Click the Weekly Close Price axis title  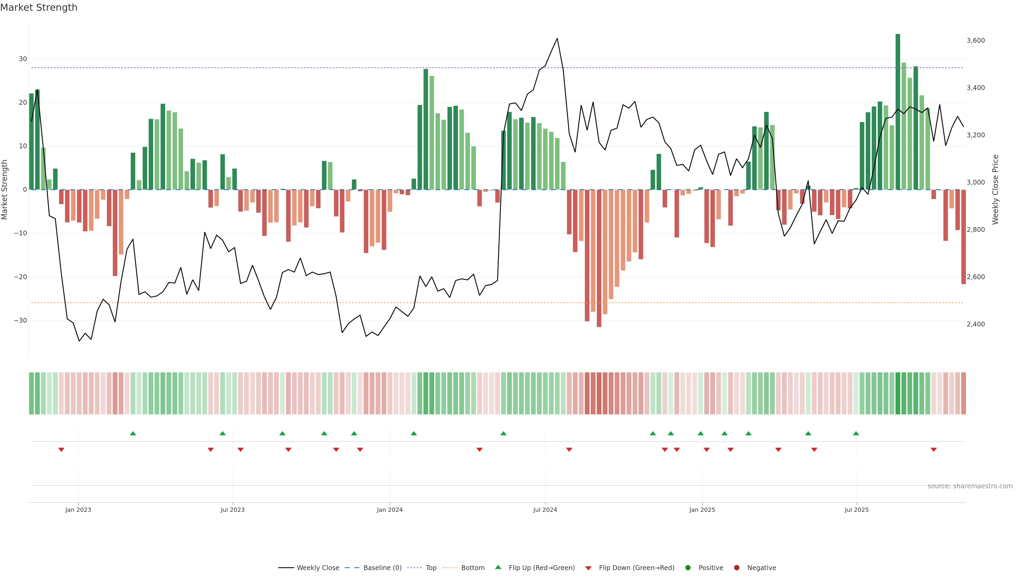995,190
